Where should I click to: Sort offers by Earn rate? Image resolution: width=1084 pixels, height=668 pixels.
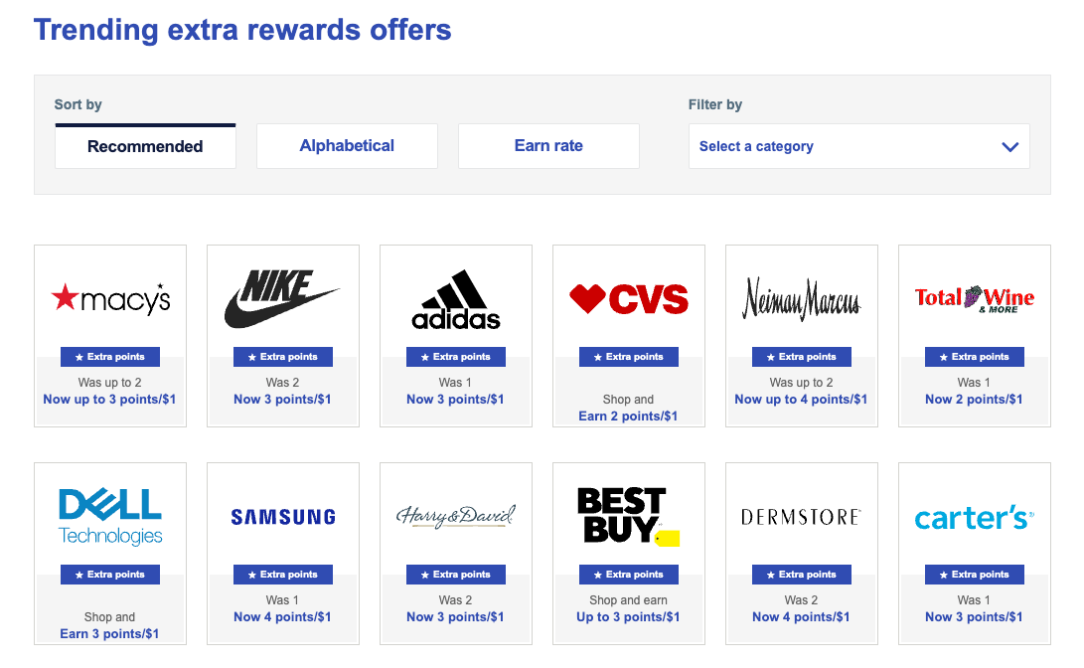548,146
